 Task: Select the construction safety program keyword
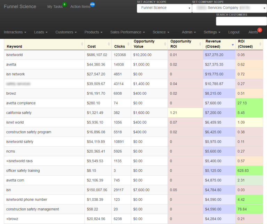(x=44, y=132)
